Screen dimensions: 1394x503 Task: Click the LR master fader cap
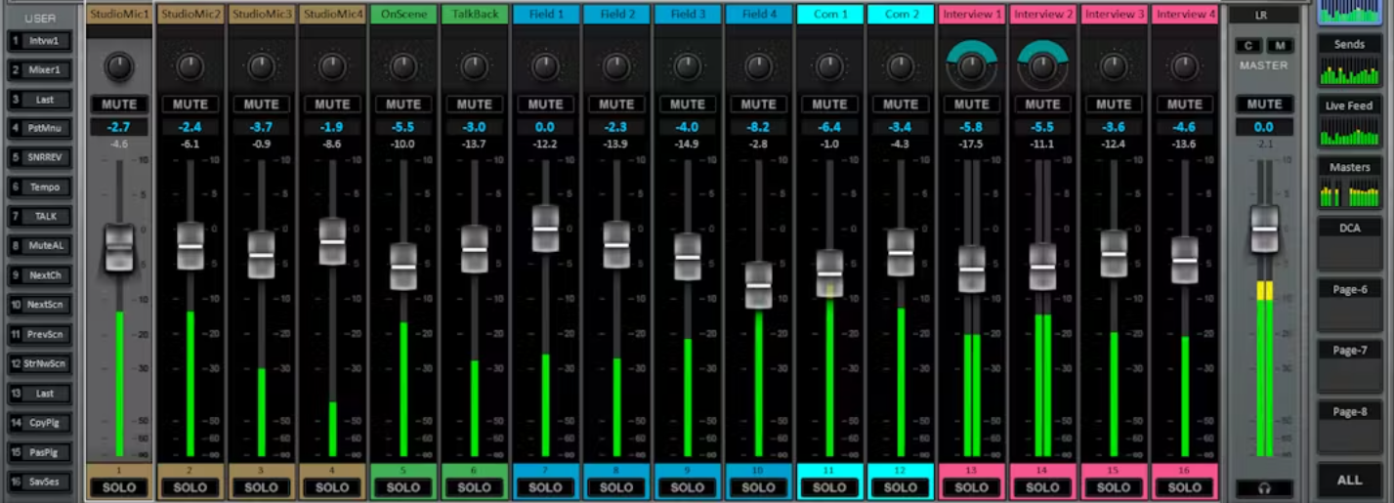tap(1264, 229)
